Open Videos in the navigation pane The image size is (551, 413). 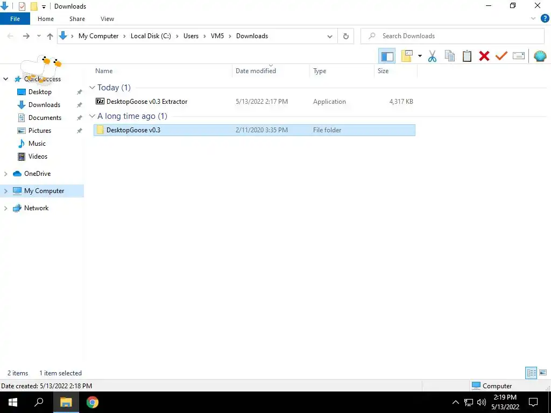click(38, 156)
